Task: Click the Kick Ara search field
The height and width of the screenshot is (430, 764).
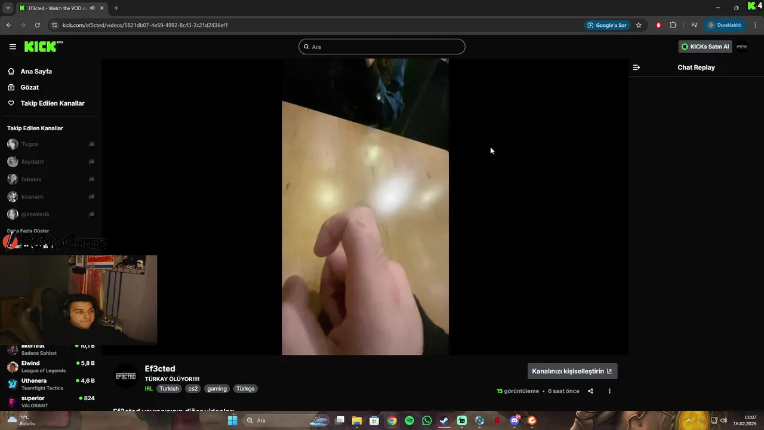Action: 382,47
